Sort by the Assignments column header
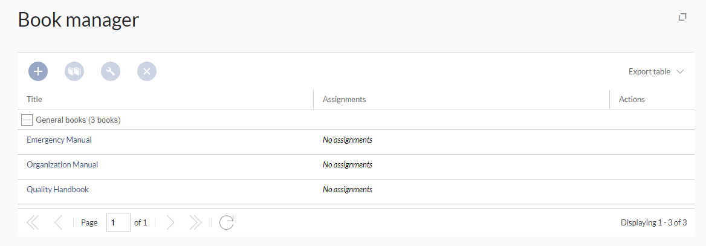The width and height of the screenshot is (706, 246). click(x=344, y=99)
